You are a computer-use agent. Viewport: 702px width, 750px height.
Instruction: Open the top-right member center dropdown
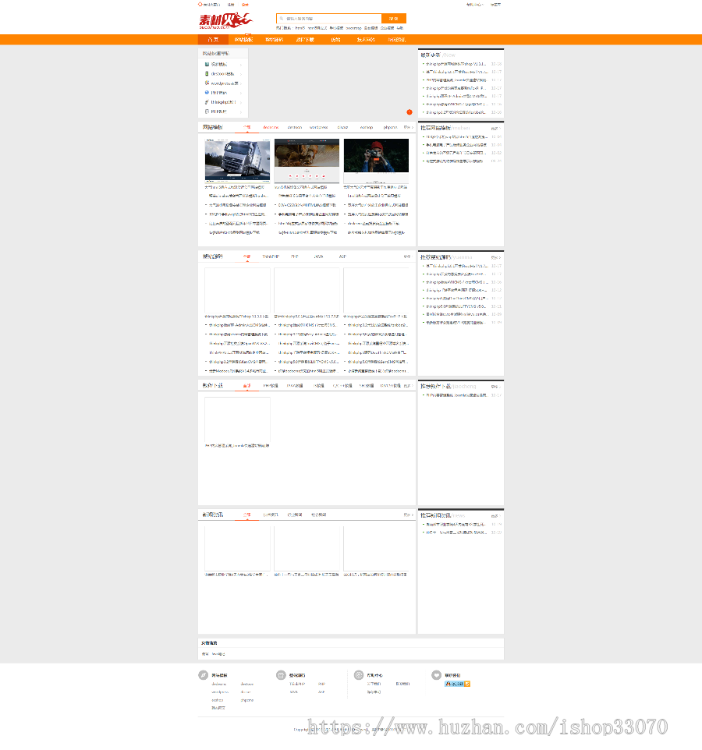point(475,5)
